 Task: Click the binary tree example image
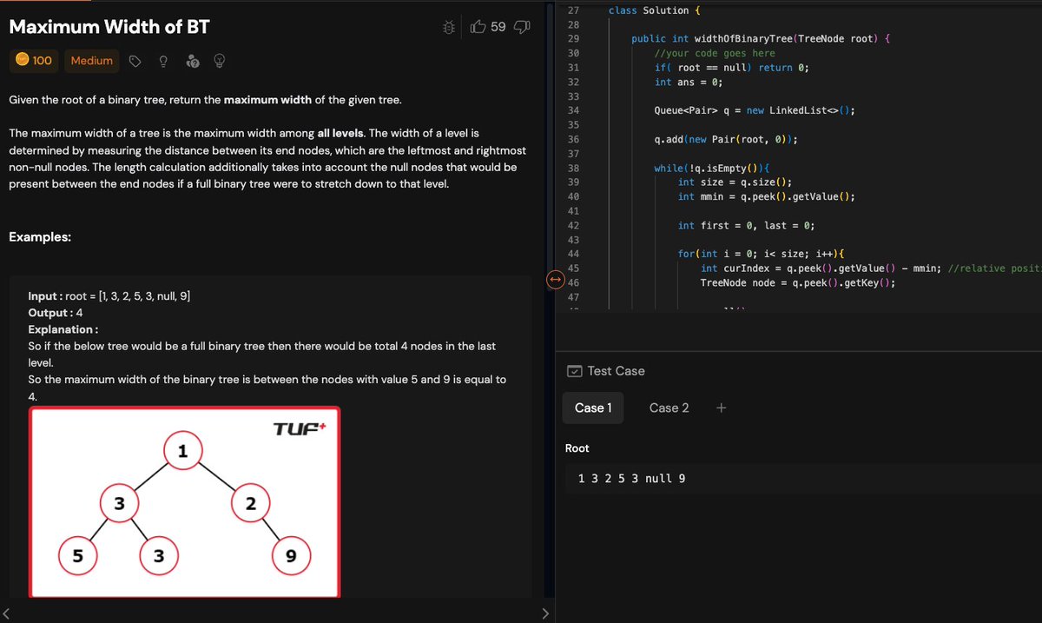pyautogui.click(x=185, y=502)
